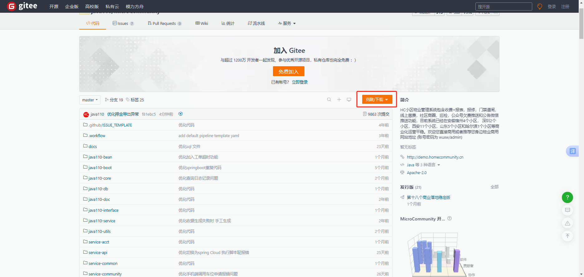This screenshot has height=277, width=584.
Task: Open the 开源 menu in top navigation
Action: tap(54, 7)
